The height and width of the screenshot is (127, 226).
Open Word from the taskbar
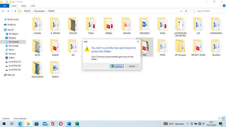pyautogui.click(x=69, y=124)
